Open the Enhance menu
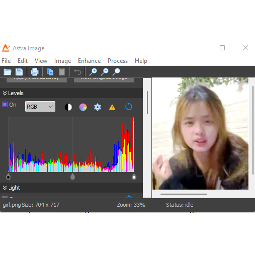 tap(89, 61)
